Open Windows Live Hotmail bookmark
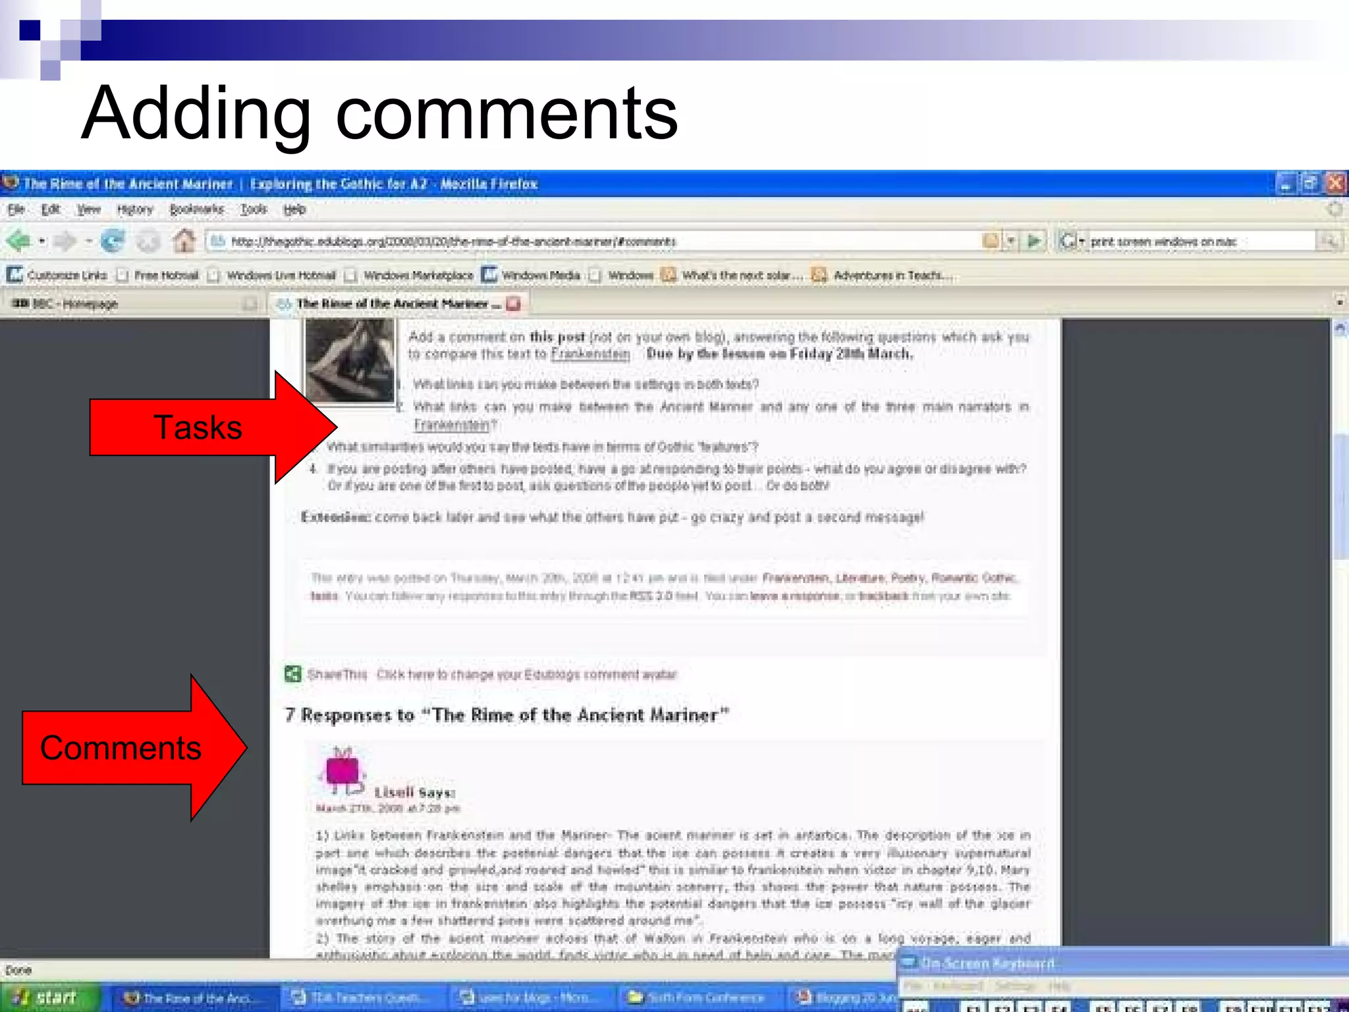The image size is (1349, 1012). pyautogui.click(x=271, y=275)
